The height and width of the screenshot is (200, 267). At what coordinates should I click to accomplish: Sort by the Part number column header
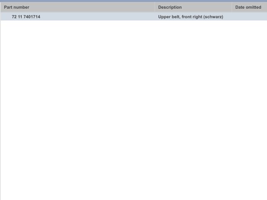pos(17,7)
